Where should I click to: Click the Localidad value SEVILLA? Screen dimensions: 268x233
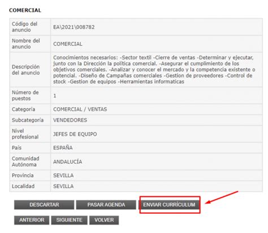click(x=63, y=186)
